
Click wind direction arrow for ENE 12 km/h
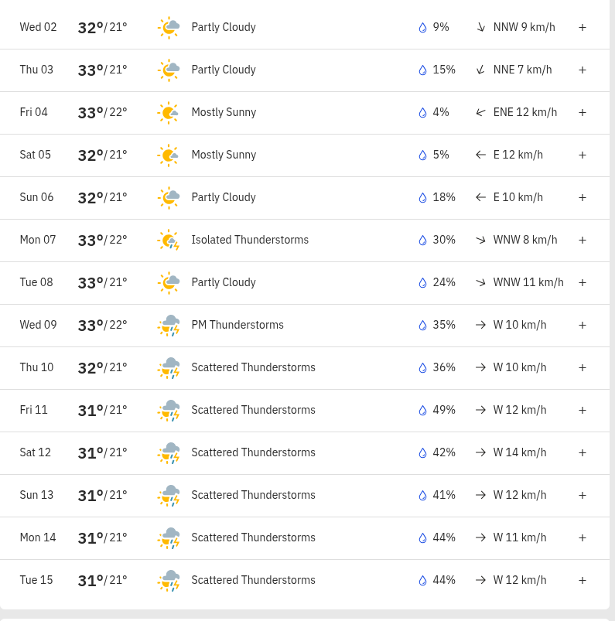pos(480,113)
